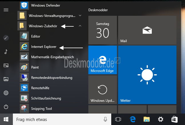This screenshot has width=185, height=125.
Task: Launch Edge from the taskbar
Action: [x=133, y=119]
